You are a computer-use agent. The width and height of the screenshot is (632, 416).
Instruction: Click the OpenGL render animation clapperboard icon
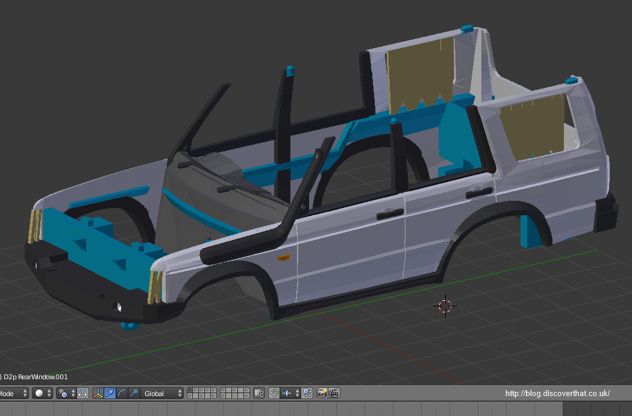[332, 393]
